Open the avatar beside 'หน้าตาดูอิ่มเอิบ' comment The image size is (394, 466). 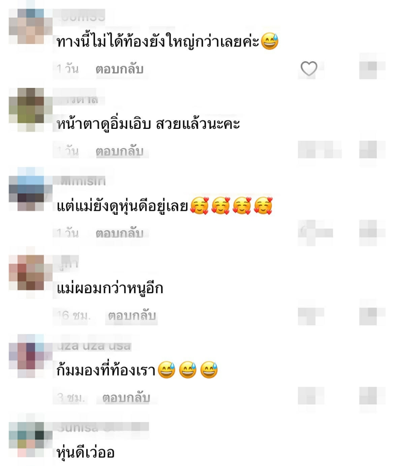31,110
